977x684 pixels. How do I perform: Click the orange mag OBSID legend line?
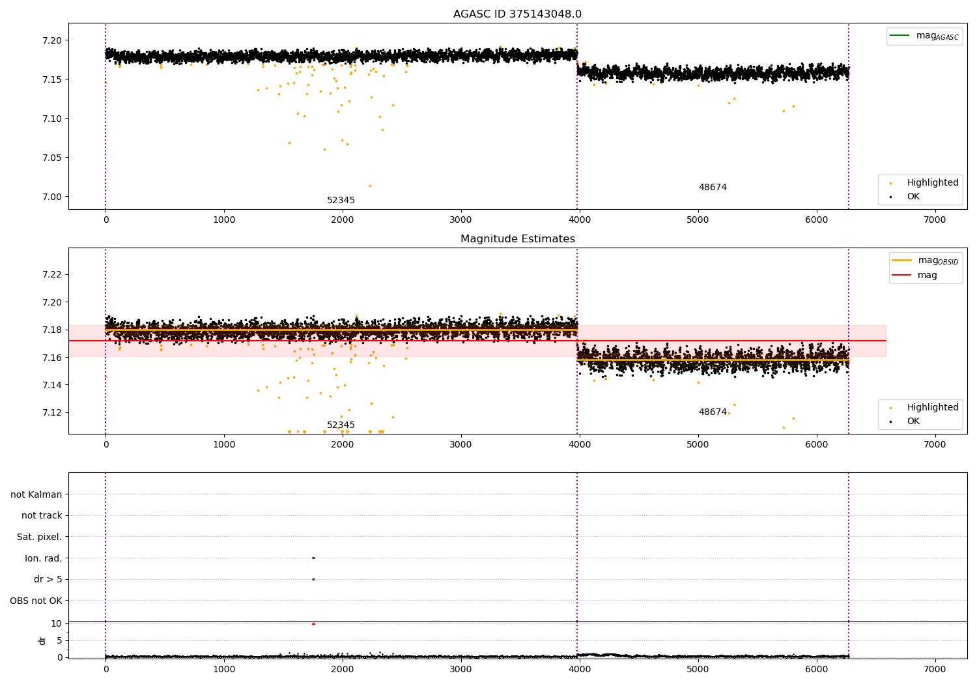[901, 260]
